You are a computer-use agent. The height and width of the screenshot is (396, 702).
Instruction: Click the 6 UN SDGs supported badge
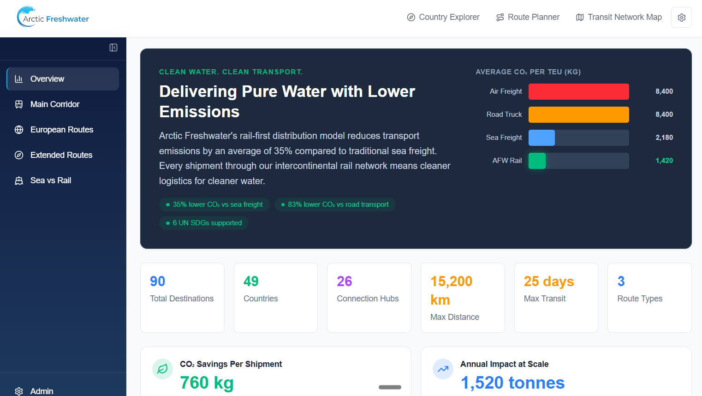(203, 222)
